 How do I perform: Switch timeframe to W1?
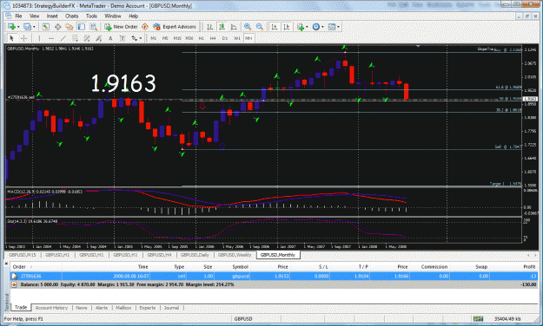pos(237,38)
